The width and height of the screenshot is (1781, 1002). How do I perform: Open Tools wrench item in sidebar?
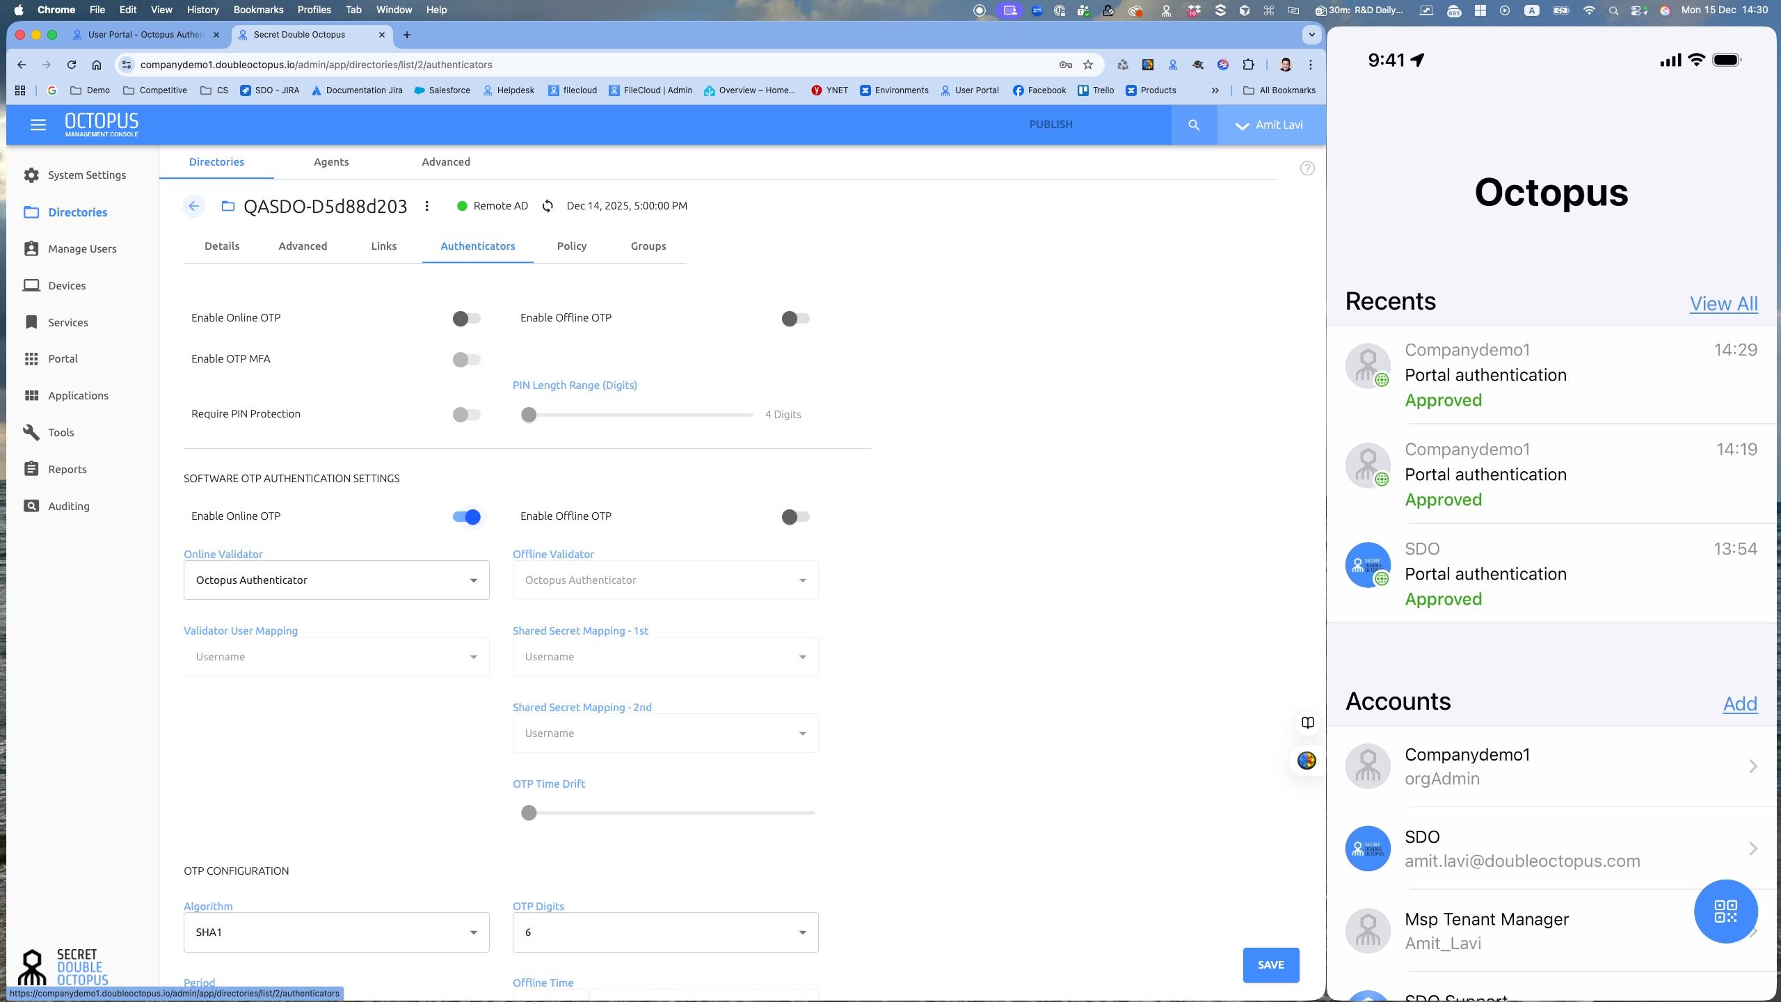tap(61, 432)
